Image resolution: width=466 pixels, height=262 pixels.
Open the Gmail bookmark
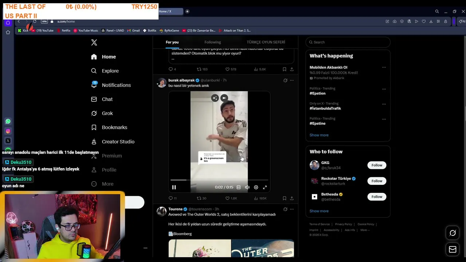133,31
